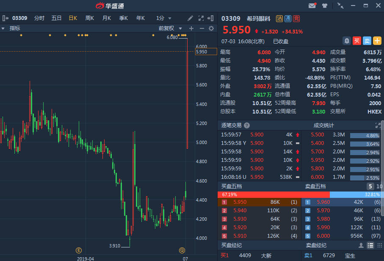The width and height of the screenshot is (384, 261).
Task: Select the 日K daily chart tab
Action: pos(73,18)
